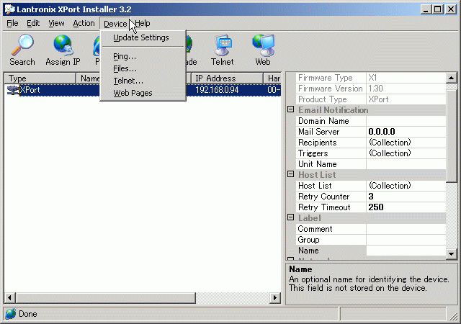
Task: Click the device list scroll right arrow
Action: click(275, 297)
